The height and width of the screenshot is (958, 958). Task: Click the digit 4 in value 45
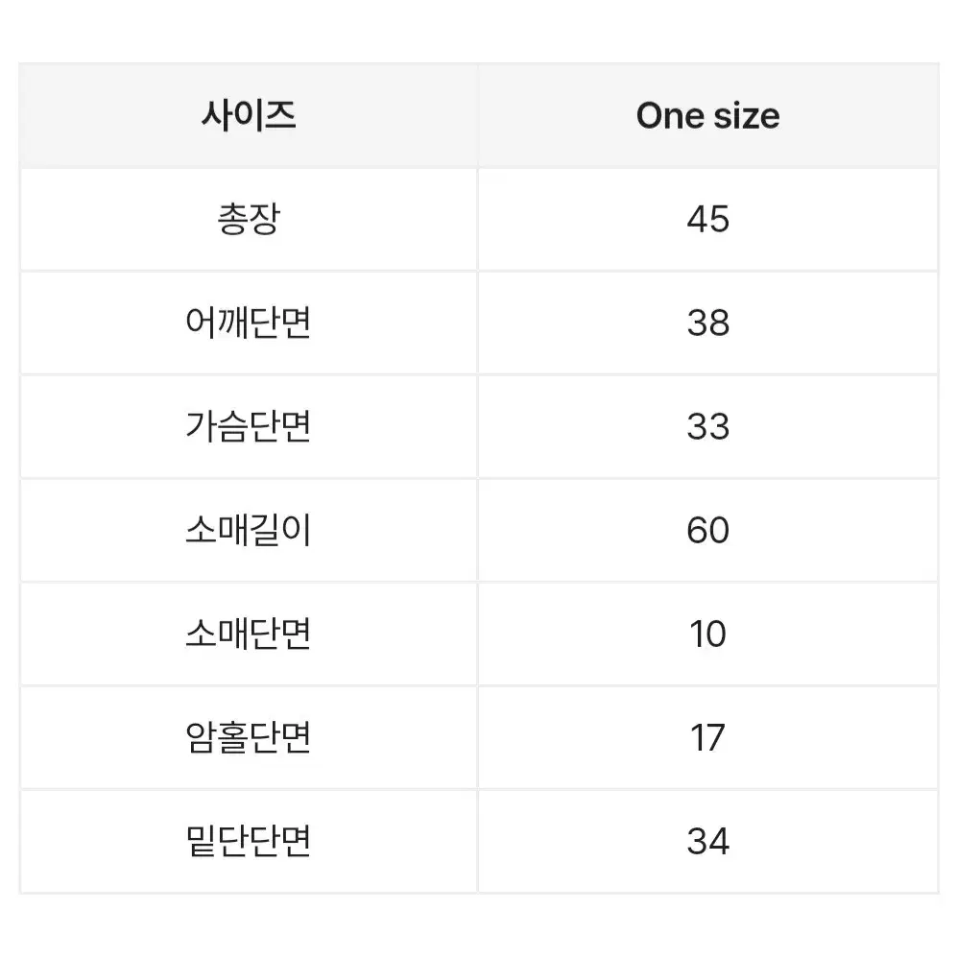(x=697, y=219)
